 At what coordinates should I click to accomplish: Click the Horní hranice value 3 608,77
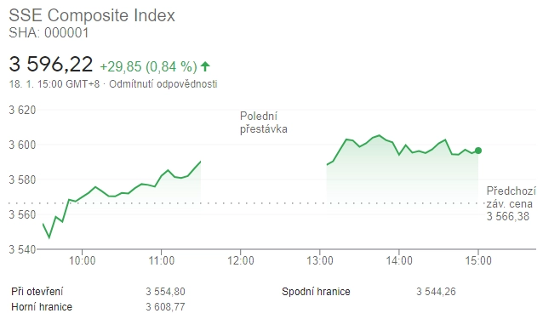coord(165,307)
